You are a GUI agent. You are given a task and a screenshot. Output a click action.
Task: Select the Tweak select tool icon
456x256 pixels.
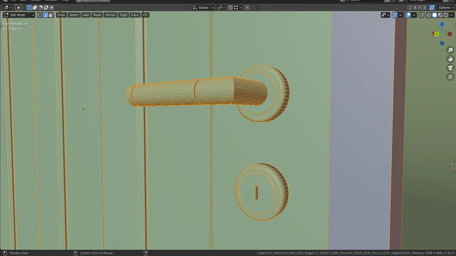(19, 8)
